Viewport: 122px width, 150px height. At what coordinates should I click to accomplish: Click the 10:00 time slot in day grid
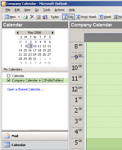[104, 66]
